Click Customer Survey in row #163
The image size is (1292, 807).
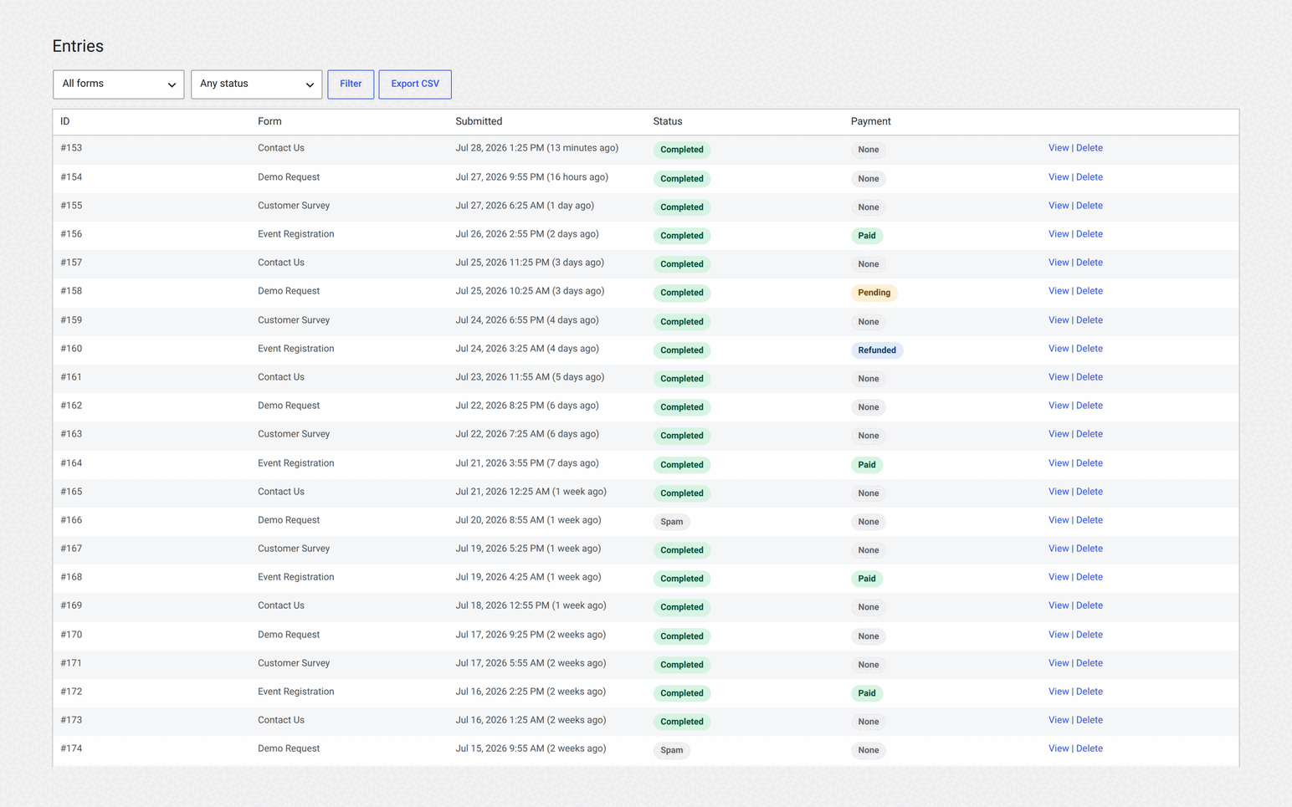(294, 434)
